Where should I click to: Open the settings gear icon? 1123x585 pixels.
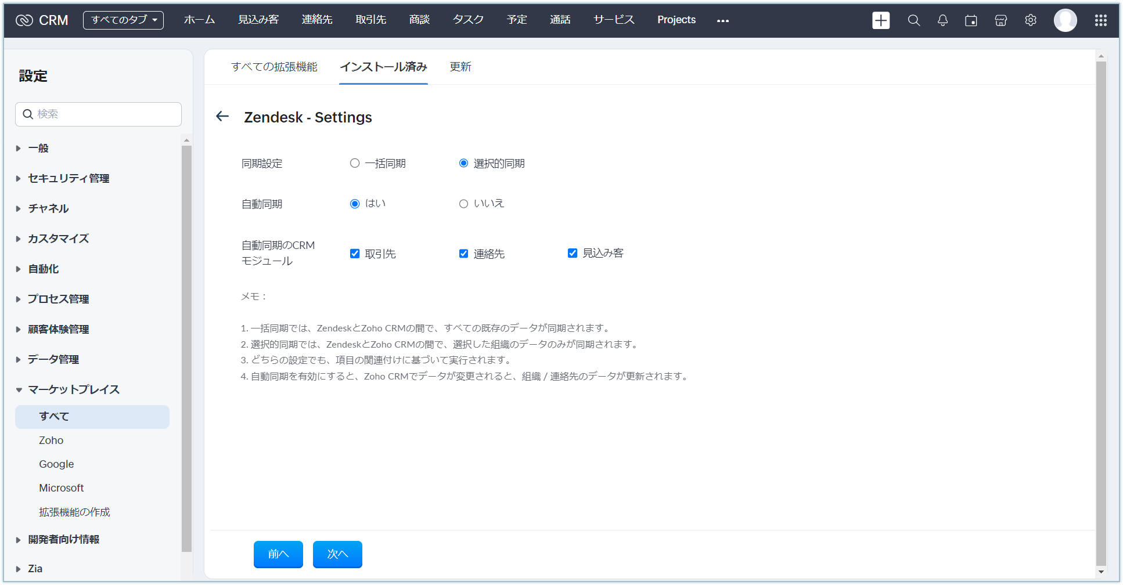(1030, 20)
